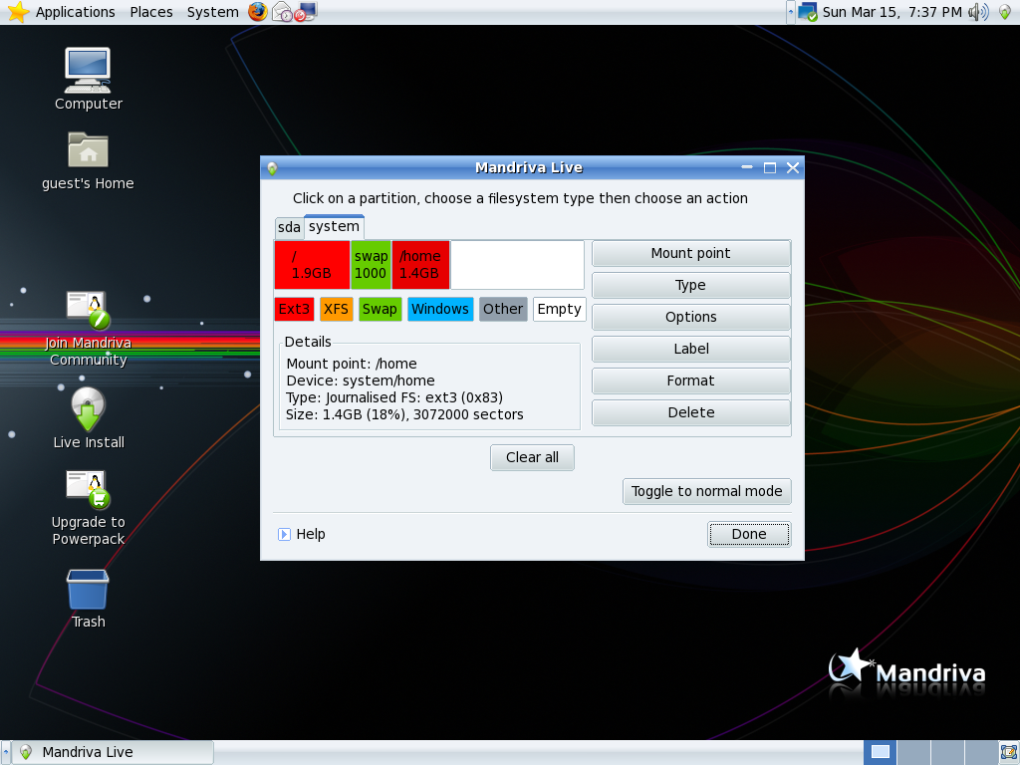The height and width of the screenshot is (765, 1020).
Task: Click the 'Size: 1.4GB (18%)' detail line
Action: pyautogui.click(x=404, y=414)
